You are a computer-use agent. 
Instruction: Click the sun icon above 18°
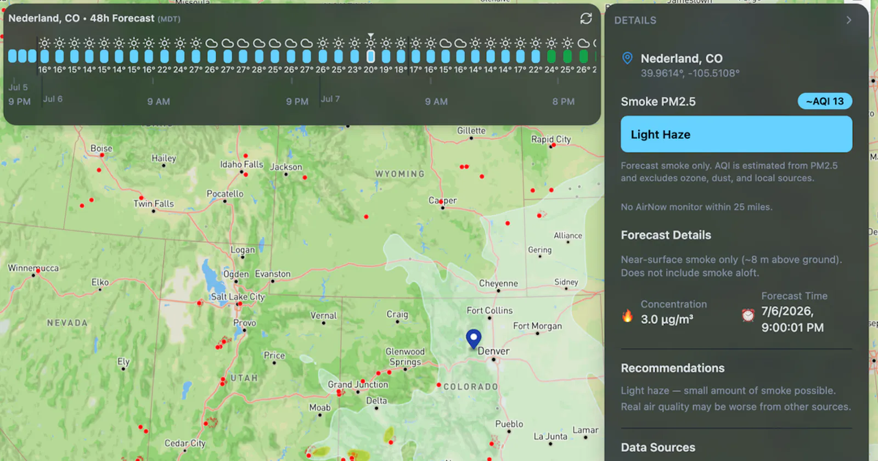401,43
